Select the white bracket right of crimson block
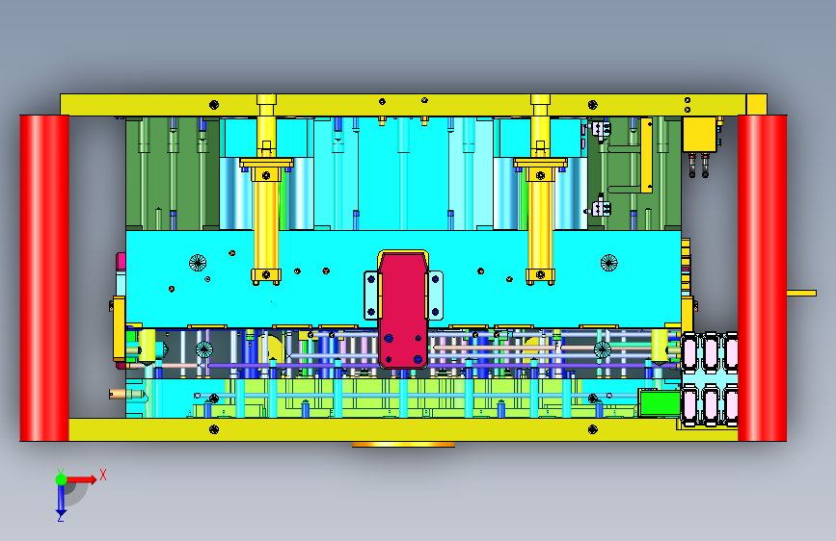This screenshot has width=836, height=541. tap(435, 296)
